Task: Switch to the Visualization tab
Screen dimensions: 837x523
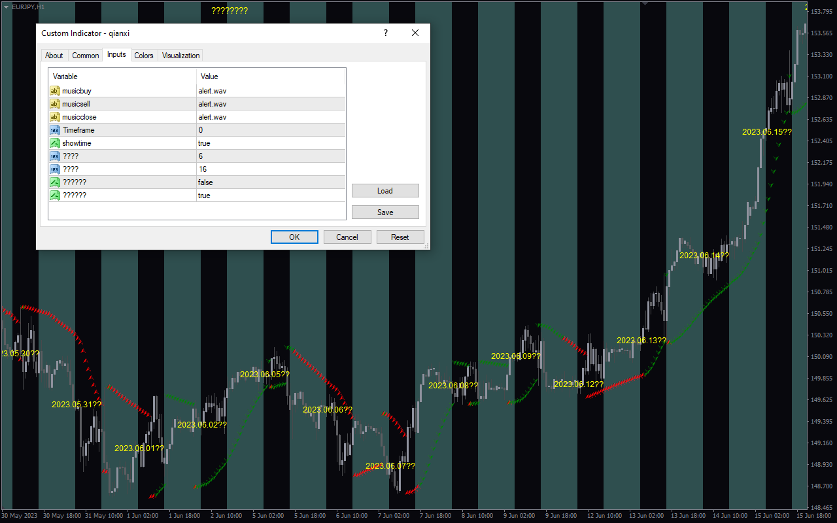Action: point(180,56)
